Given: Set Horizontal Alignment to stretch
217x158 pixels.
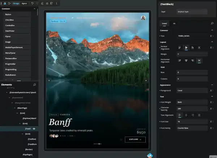Looking at the screenshot, I should 199,60.
